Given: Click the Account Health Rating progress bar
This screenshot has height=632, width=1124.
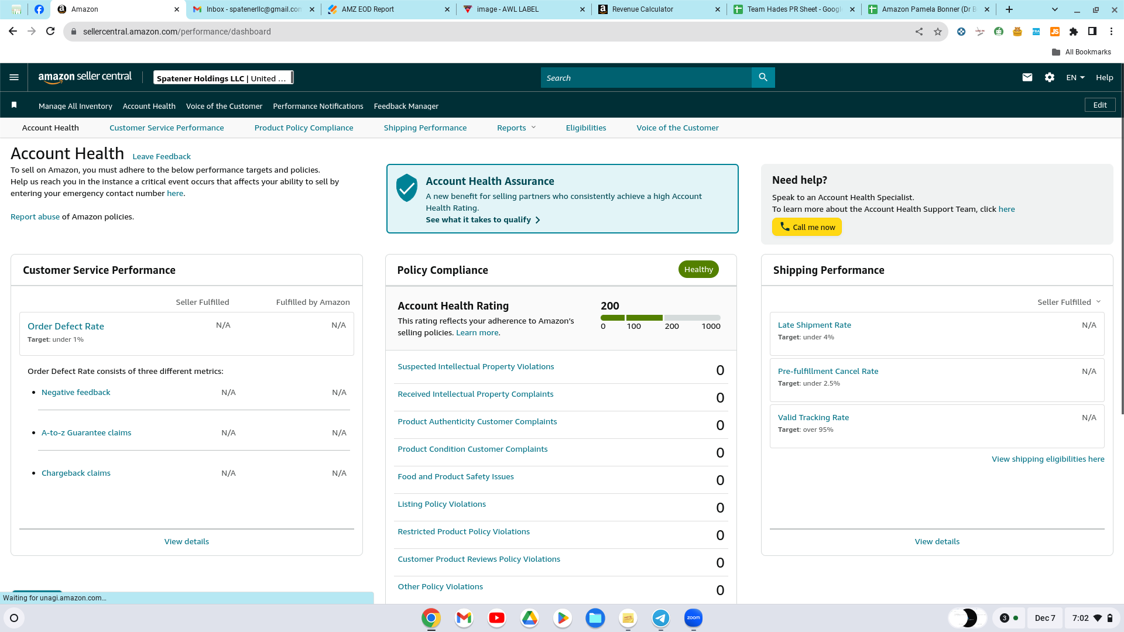Looking at the screenshot, I should (660, 318).
